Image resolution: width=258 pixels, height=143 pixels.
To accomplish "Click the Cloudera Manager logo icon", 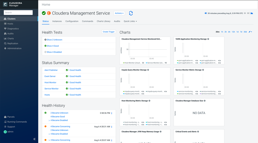I will 5,4.
